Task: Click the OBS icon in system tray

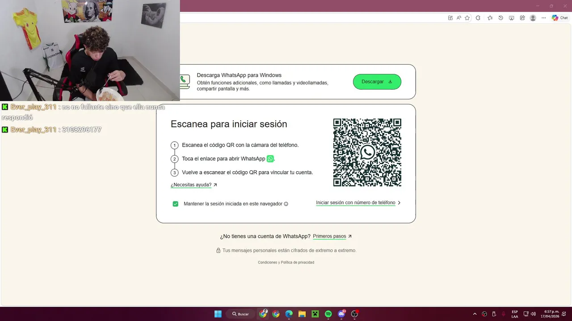Action: click(484, 314)
